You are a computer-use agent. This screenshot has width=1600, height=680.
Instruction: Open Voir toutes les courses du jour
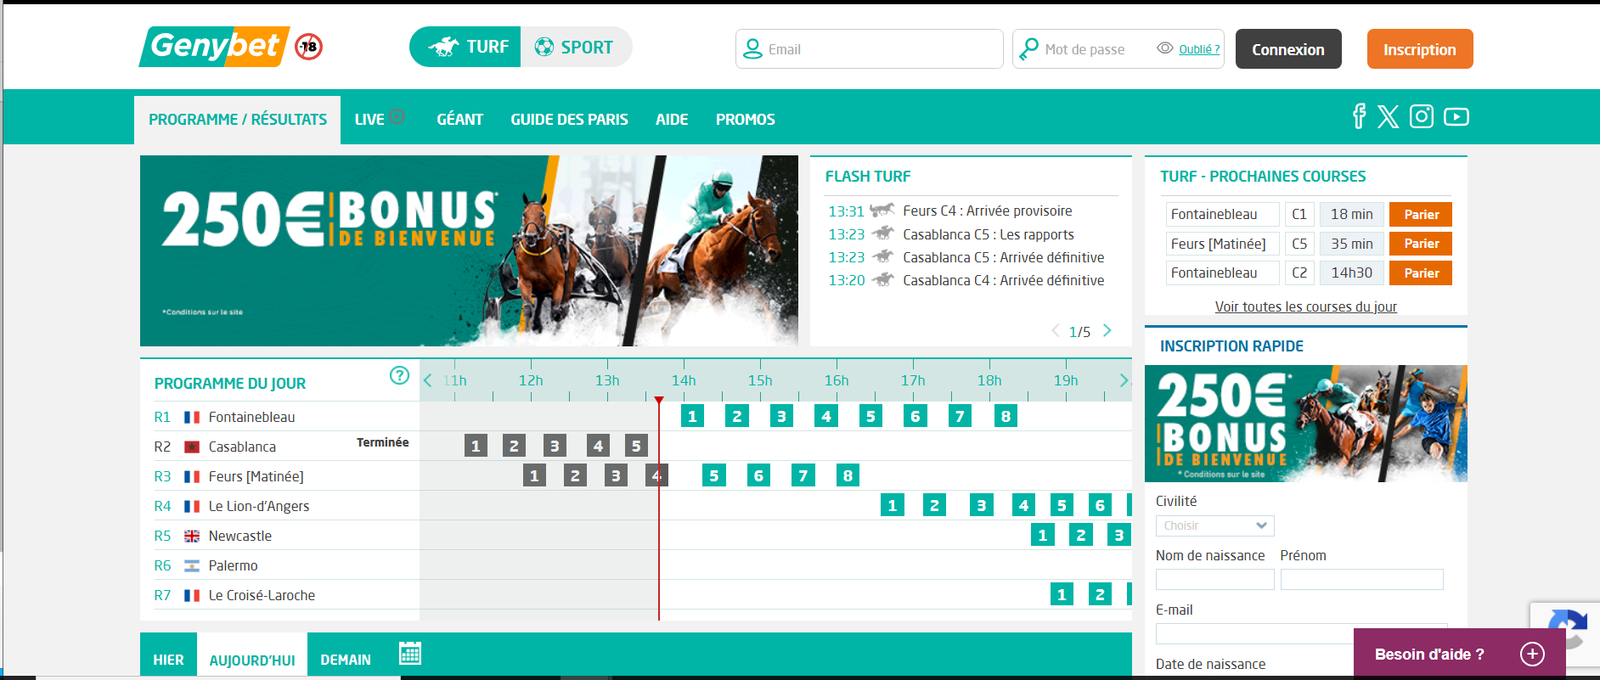coord(1305,306)
